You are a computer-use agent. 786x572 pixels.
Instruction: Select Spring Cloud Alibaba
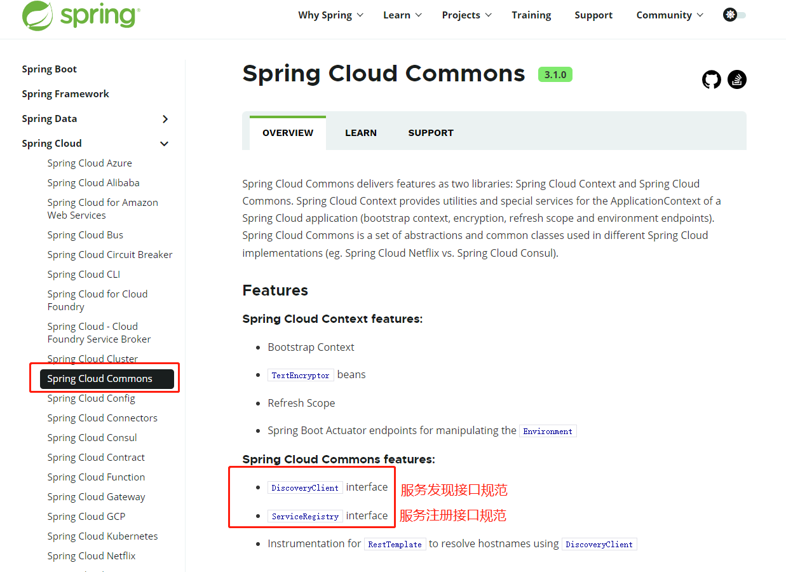pos(93,183)
